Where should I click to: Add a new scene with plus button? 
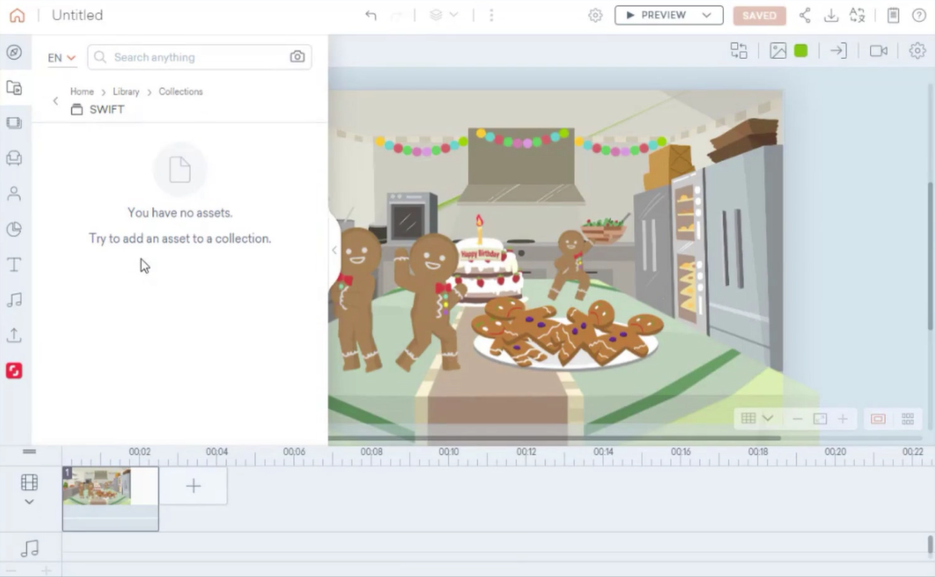(193, 486)
